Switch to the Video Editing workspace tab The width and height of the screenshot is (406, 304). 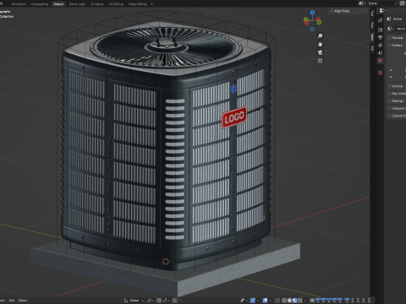(x=137, y=4)
